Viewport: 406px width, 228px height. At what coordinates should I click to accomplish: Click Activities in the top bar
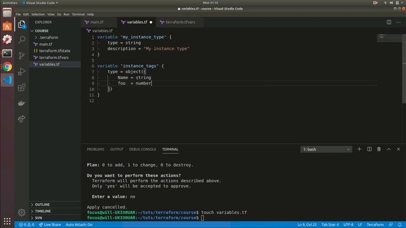(x=10, y=3)
